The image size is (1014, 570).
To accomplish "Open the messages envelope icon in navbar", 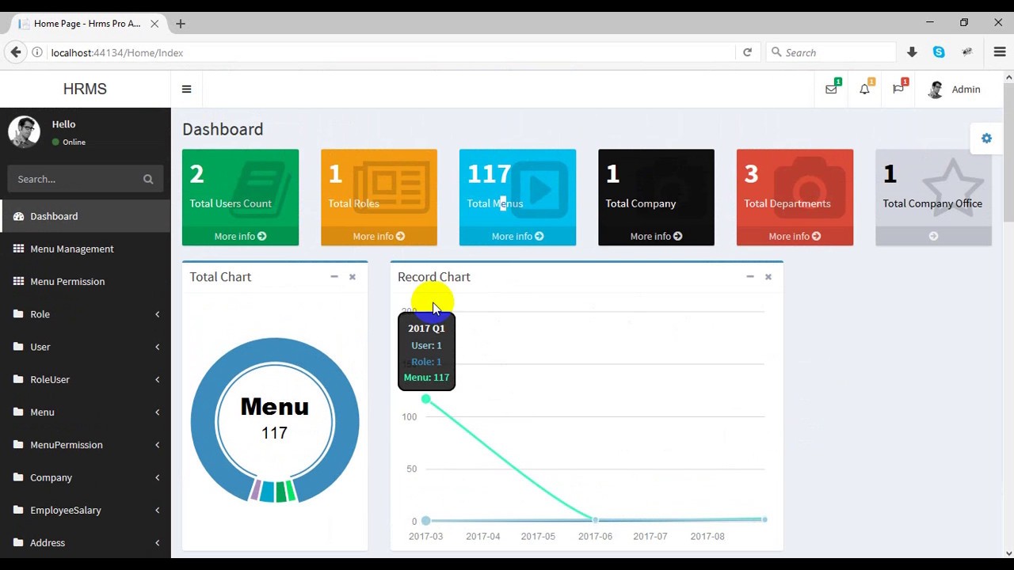I will [831, 89].
